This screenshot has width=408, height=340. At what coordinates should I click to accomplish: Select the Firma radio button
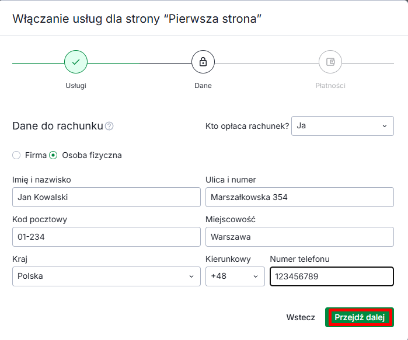pyautogui.click(x=16, y=155)
